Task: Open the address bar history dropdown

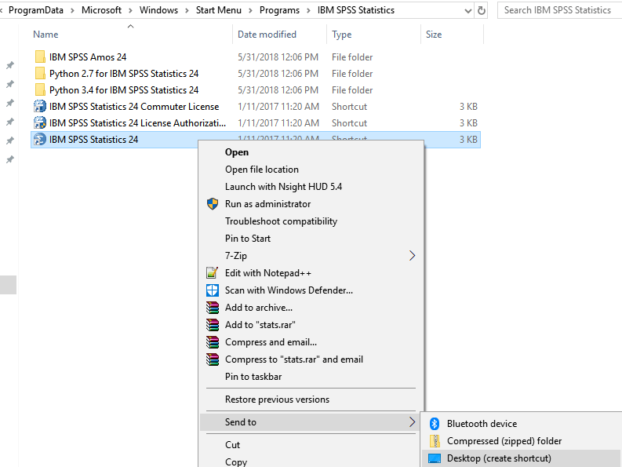Action: click(x=468, y=11)
